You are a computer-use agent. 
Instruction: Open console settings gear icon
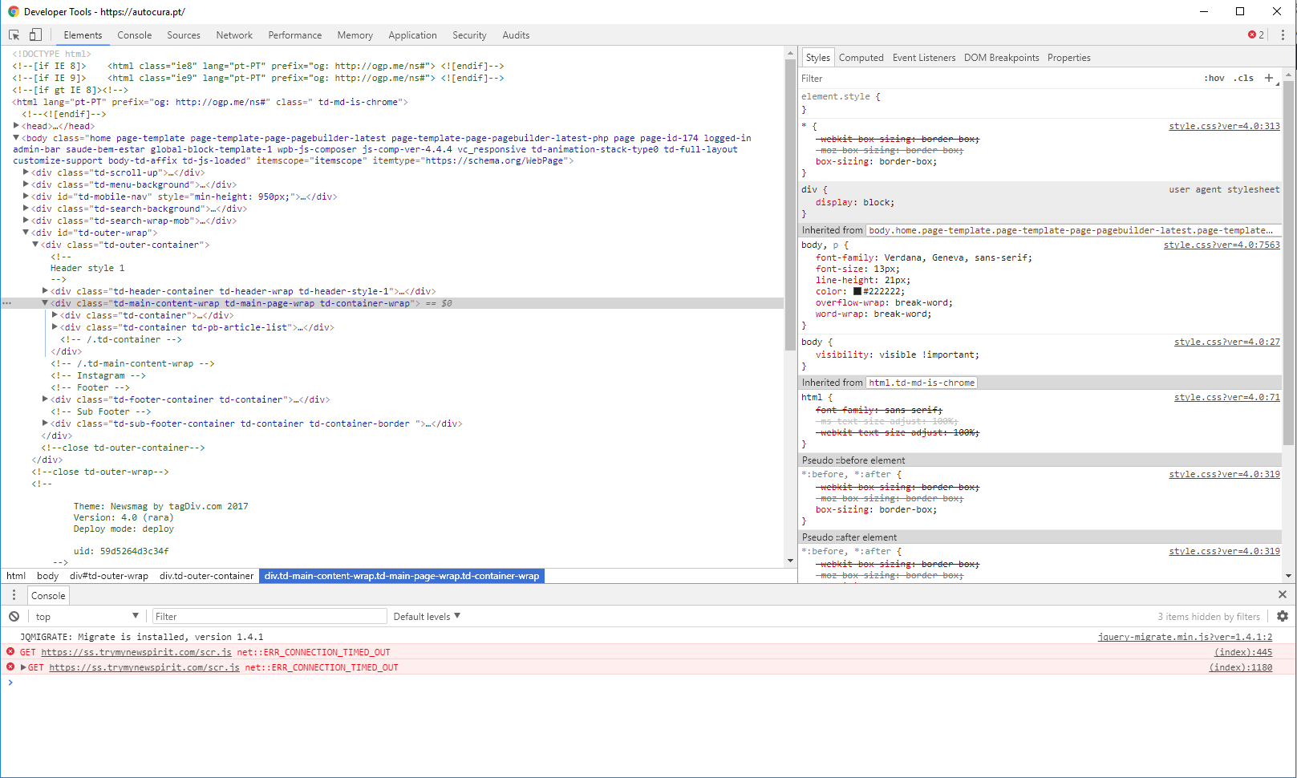[1283, 616]
